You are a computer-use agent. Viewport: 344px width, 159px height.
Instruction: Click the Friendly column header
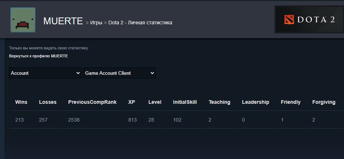pos(291,102)
